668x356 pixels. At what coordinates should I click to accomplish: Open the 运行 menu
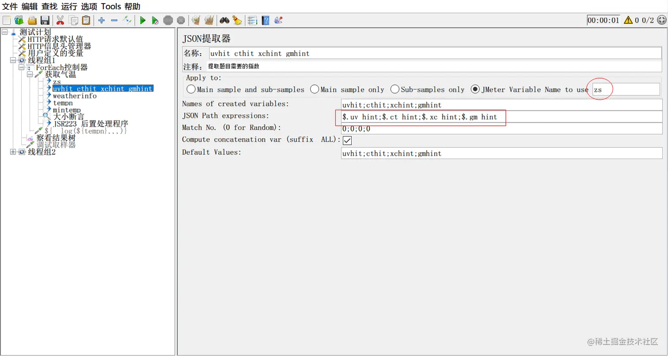(69, 7)
